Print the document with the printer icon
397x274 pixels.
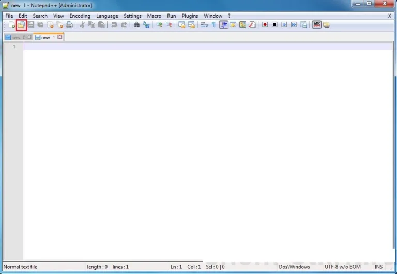point(69,25)
